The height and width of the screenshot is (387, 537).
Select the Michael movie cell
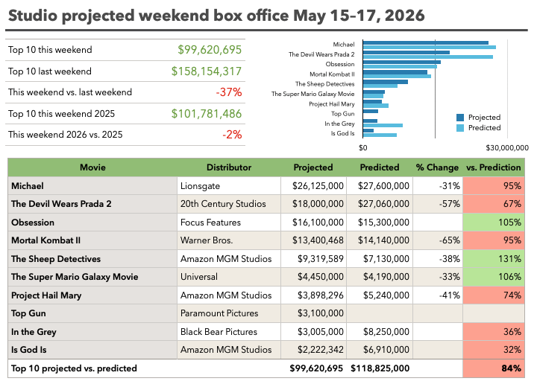pos(92,185)
